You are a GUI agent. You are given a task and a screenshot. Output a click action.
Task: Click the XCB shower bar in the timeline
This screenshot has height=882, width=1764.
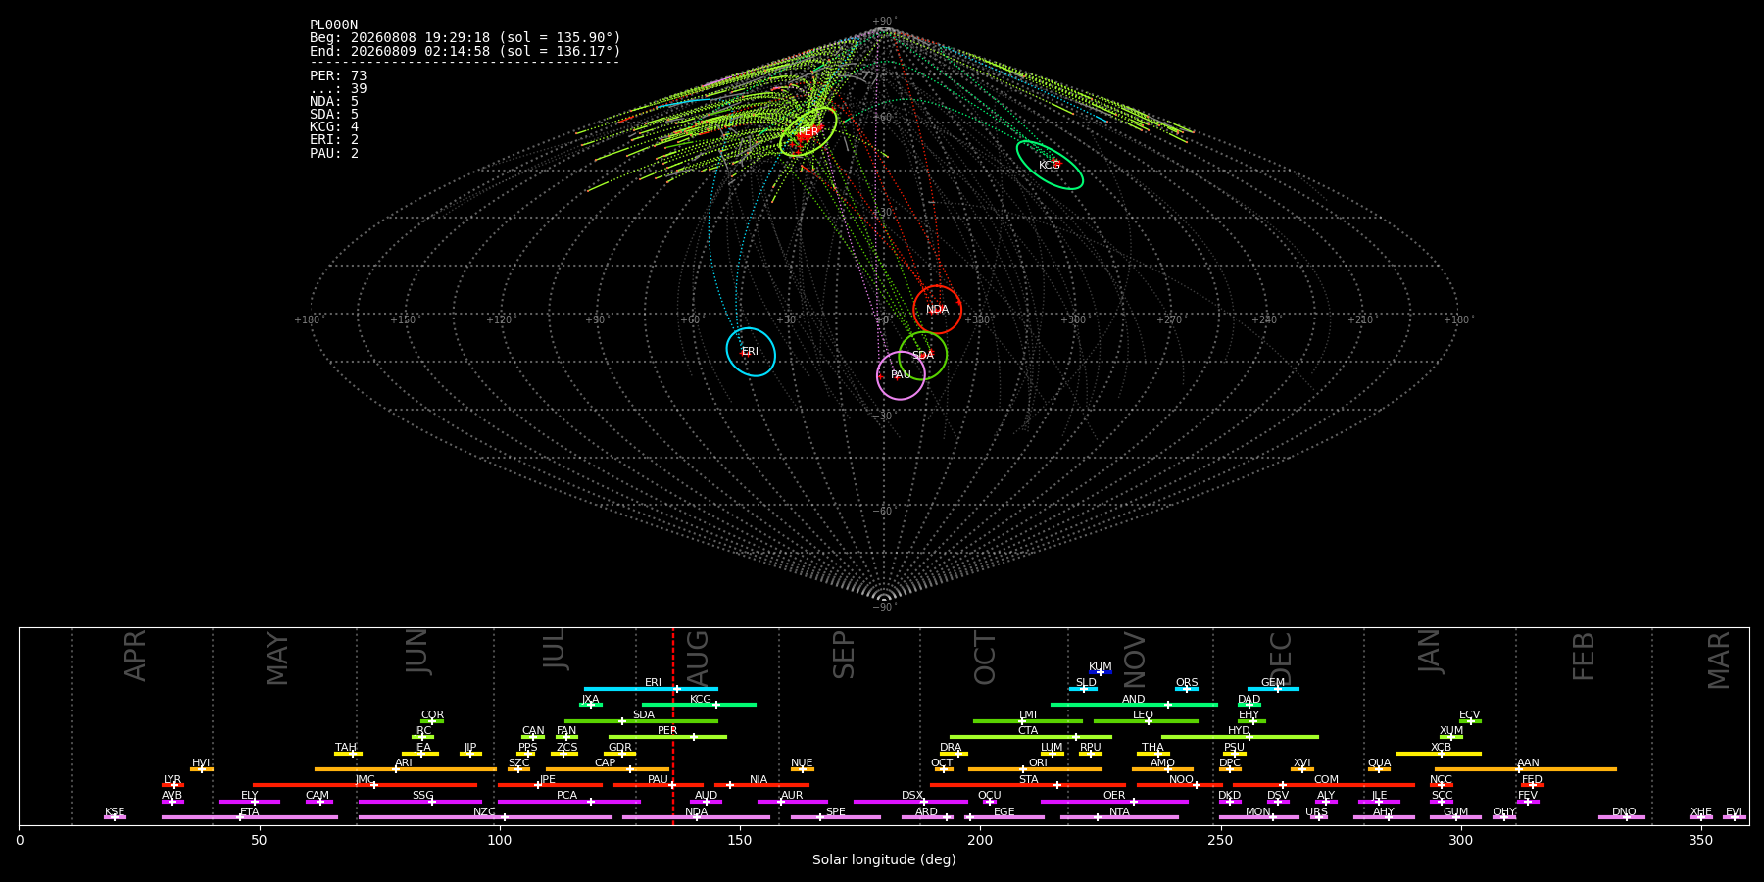1439,754
